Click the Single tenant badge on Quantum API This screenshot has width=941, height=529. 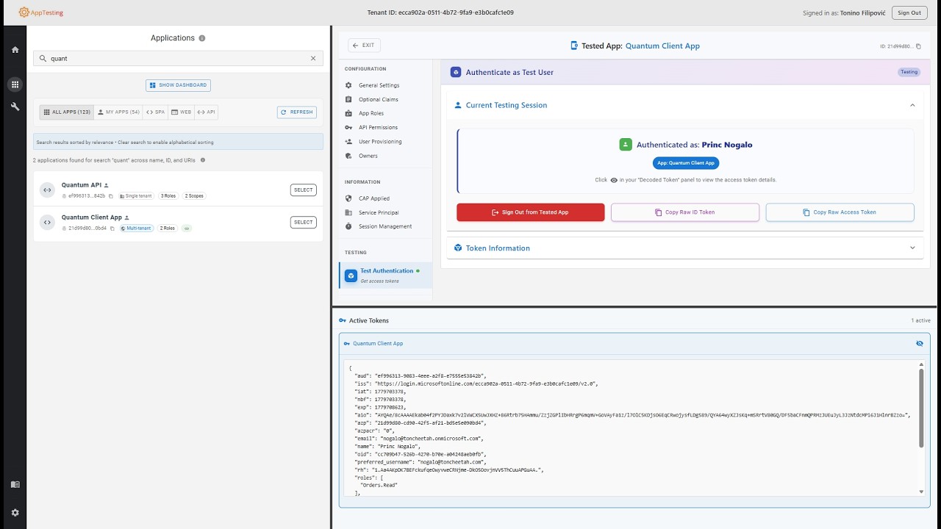[x=136, y=196]
